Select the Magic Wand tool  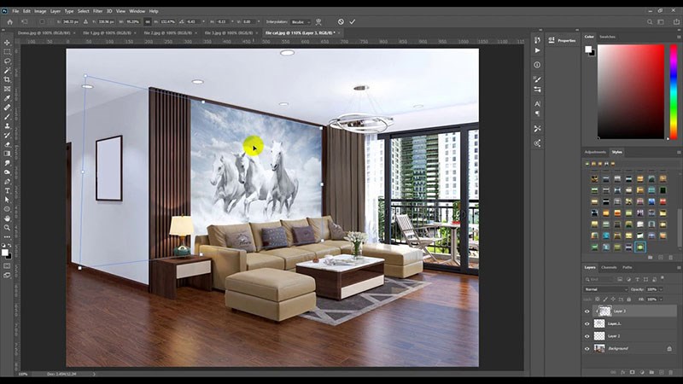[7, 70]
